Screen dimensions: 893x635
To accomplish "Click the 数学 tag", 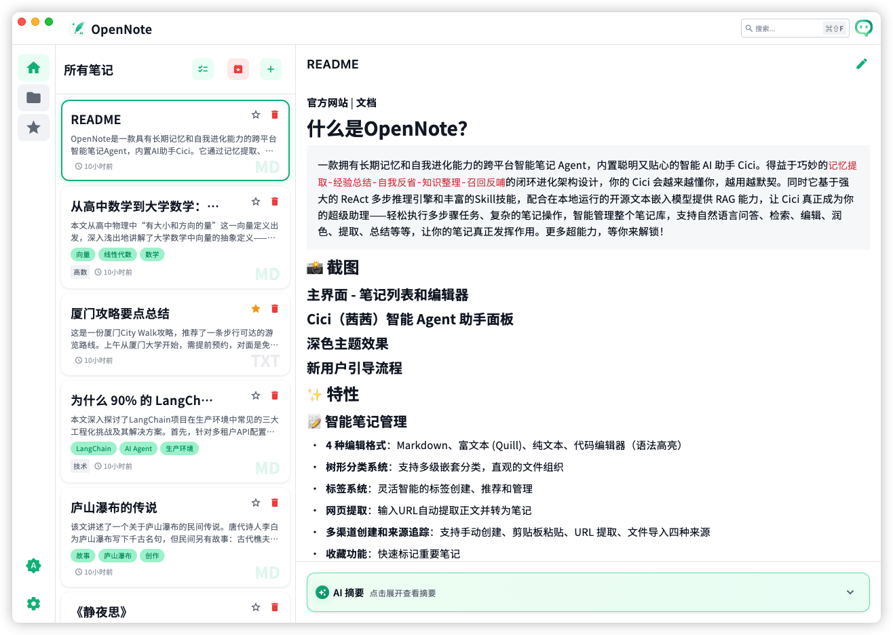I will pyautogui.click(x=152, y=254).
